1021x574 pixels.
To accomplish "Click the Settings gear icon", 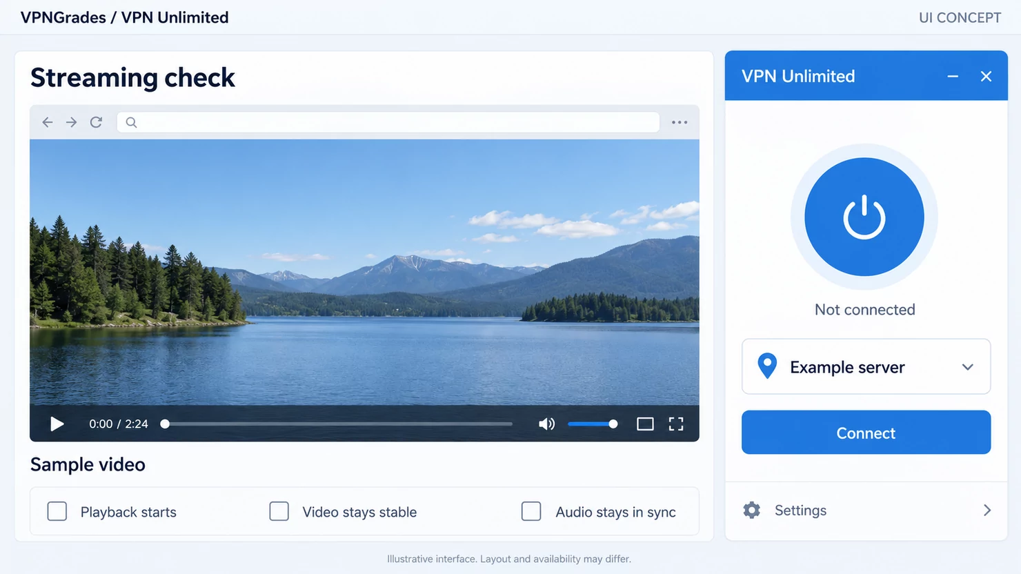I will click(751, 510).
